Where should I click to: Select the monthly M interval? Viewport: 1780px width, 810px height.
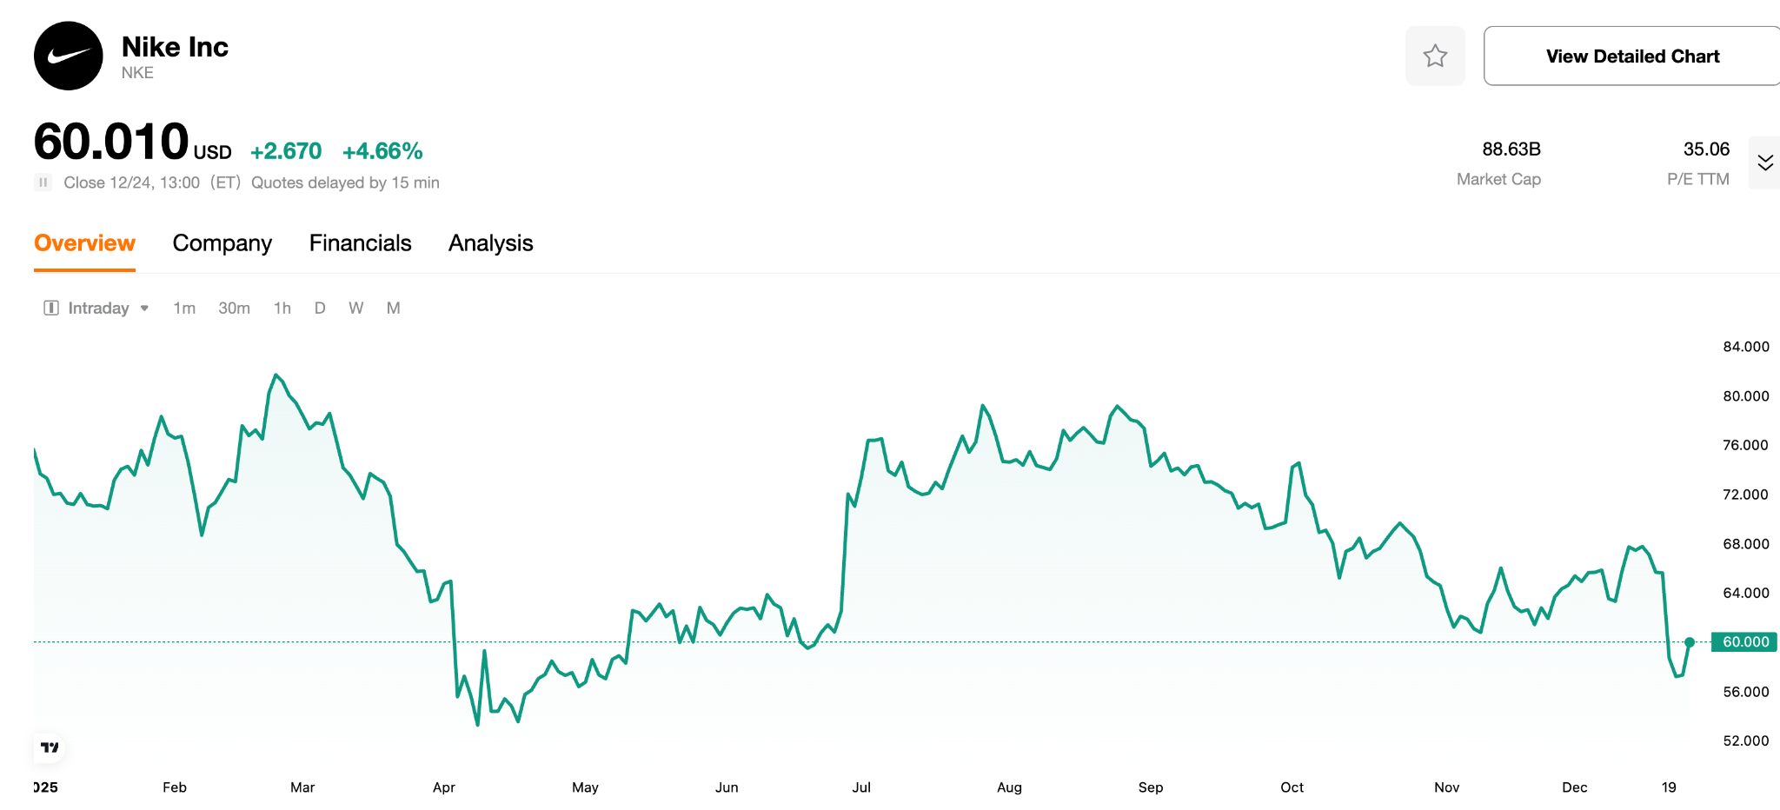(393, 309)
